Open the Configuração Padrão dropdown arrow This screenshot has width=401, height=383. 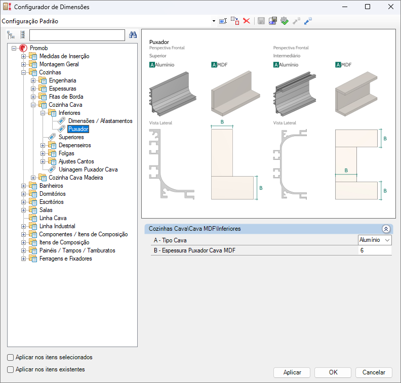214,21
